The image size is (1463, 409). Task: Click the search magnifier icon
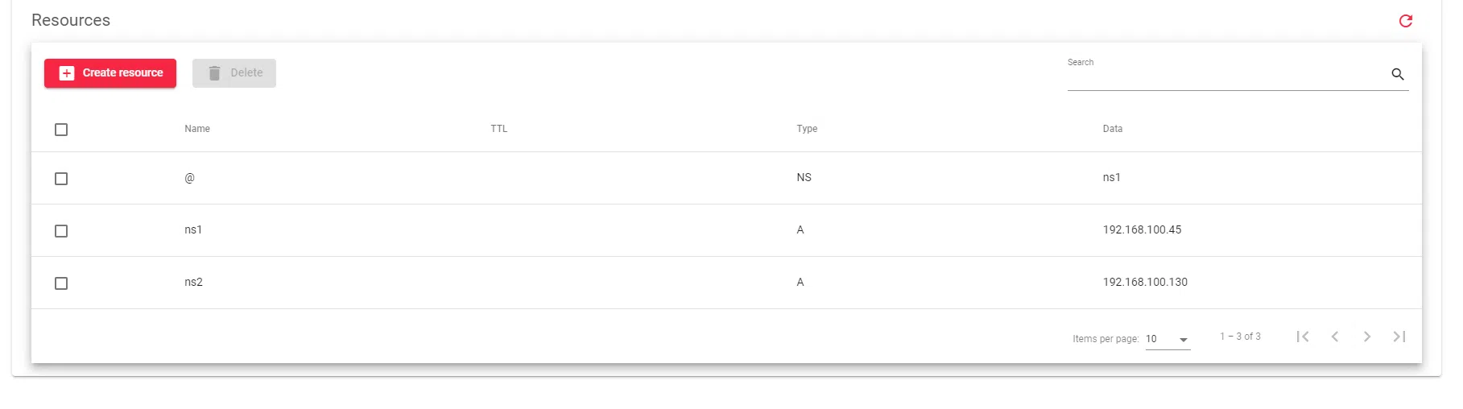pyautogui.click(x=1398, y=74)
